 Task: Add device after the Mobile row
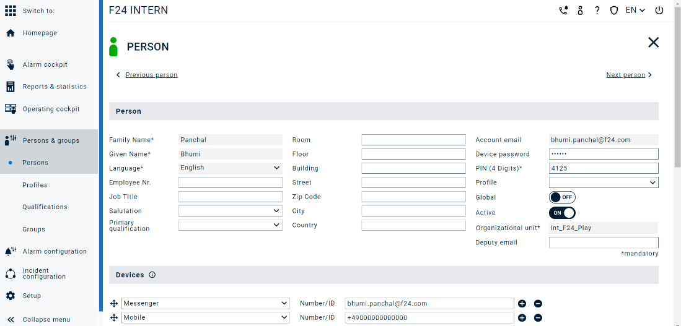(522, 318)
